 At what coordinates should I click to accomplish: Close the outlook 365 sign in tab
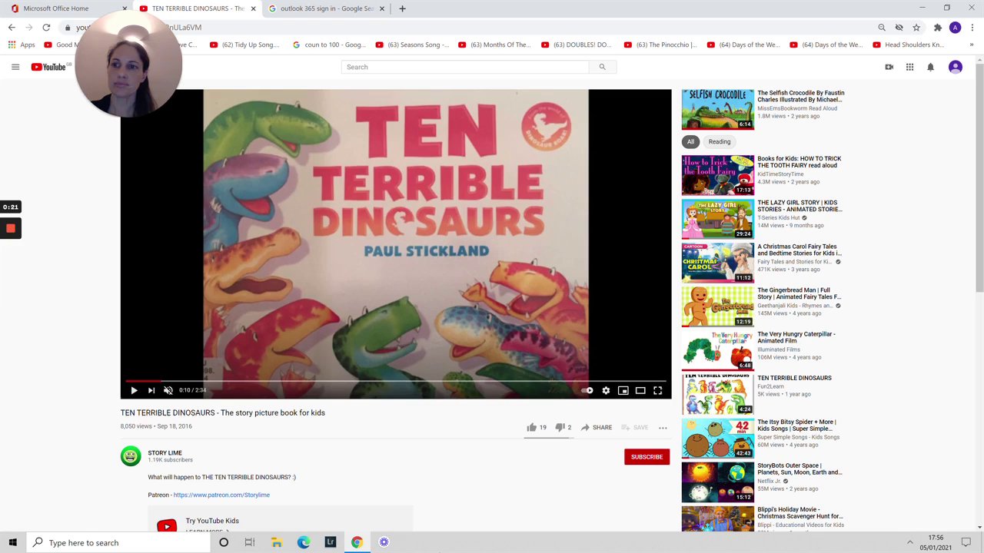pos(382,8)
